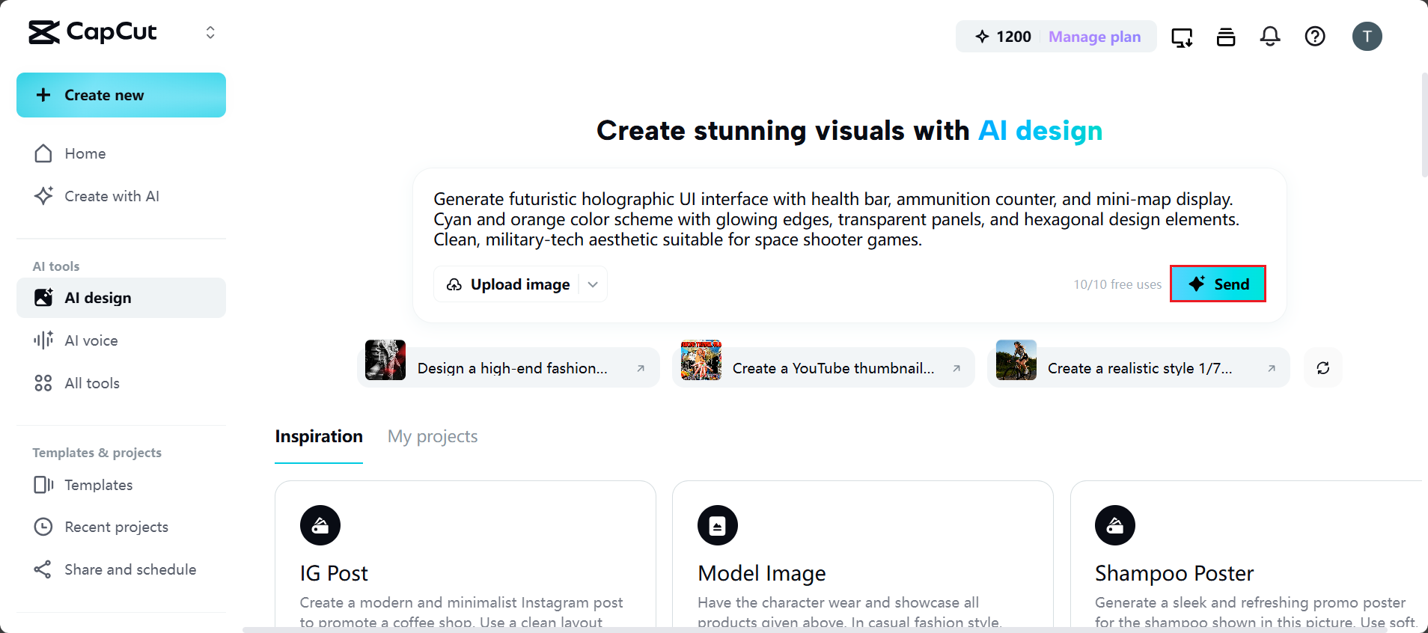Viewport: 1428px width, 633px height.
Task: Expand the Upload image dropdown arrow
Action: [x=593, y=284]
